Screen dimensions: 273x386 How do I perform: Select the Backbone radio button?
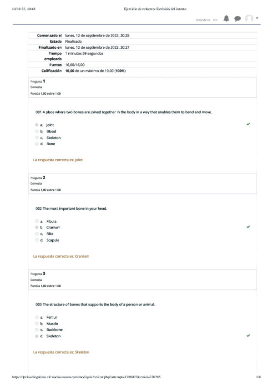[37, 330]
